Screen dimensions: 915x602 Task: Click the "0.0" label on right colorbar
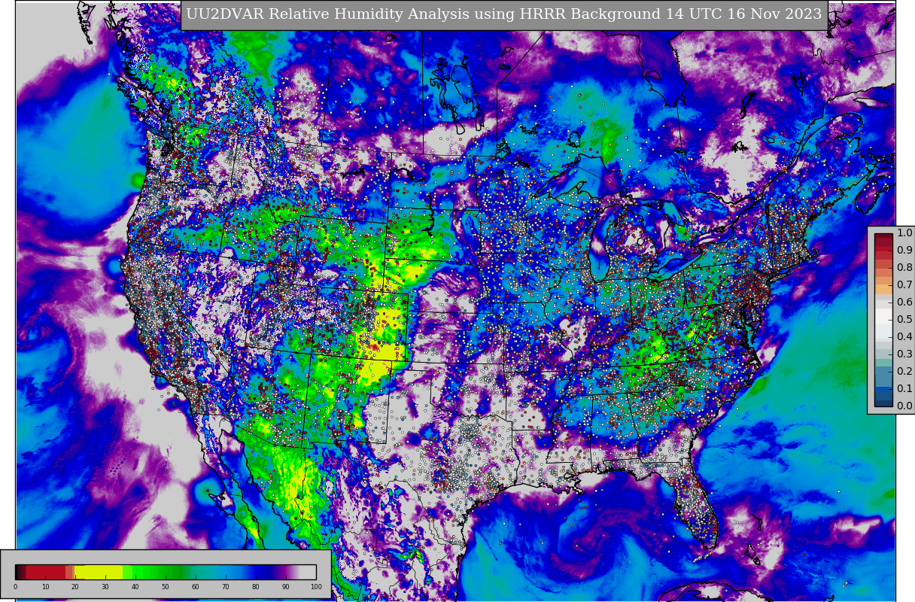(904, 406)
